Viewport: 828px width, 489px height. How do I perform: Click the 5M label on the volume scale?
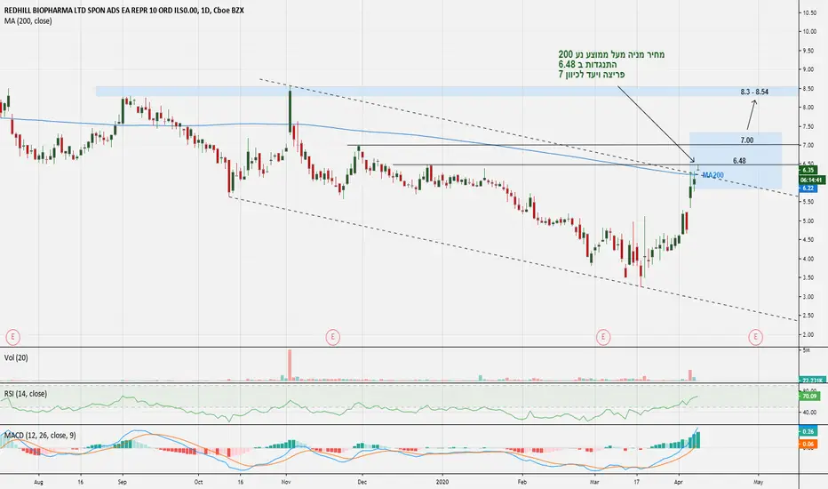click(806, 350)
